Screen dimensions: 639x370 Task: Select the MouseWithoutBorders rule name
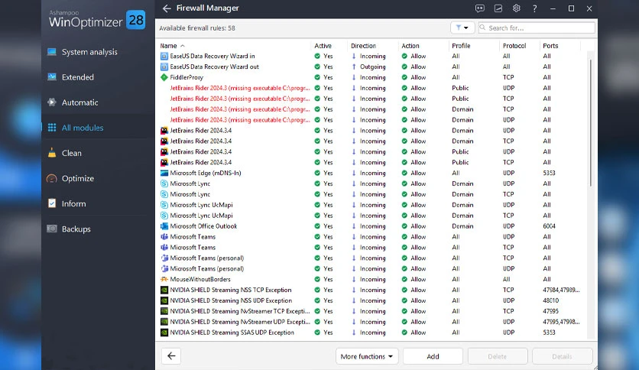[200, 279]
